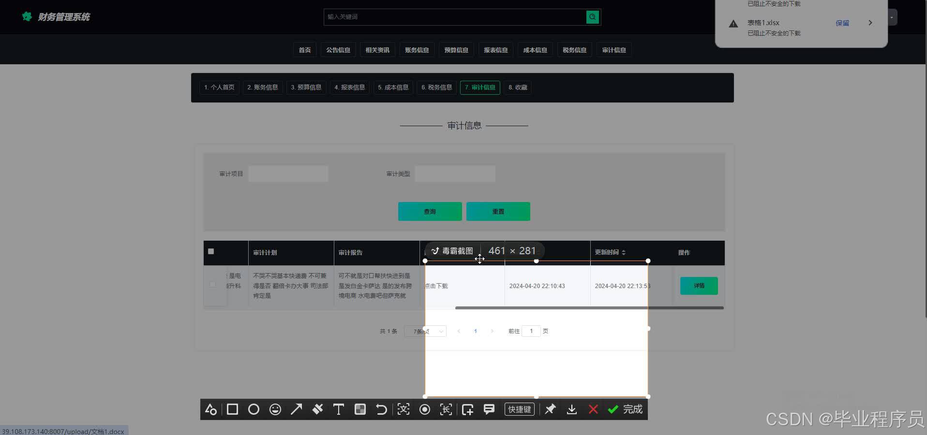Select the arrow drawing tool

(296, 409)
